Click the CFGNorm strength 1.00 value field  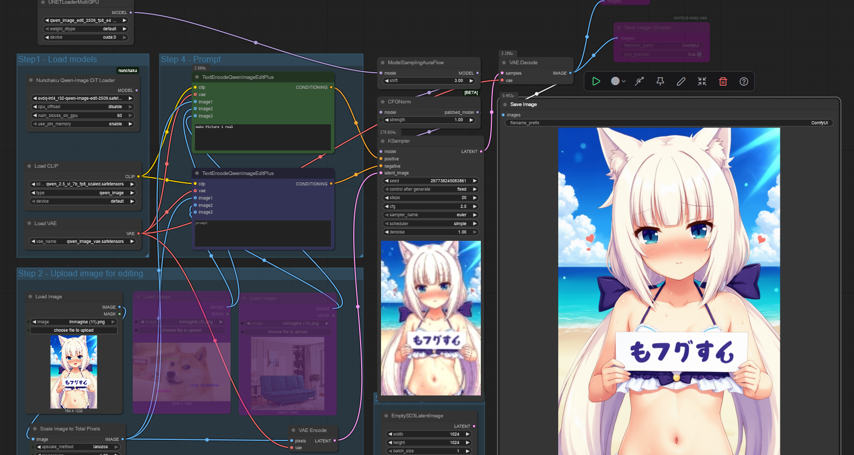pos(430,120)
